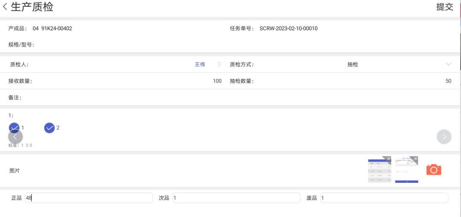
Task: Uncheck the option labeled 1
Action: (x=14, y=128)
